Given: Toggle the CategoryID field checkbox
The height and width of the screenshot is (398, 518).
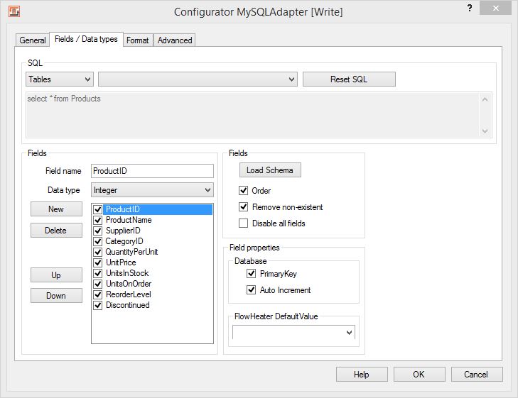Looking at the screenshot, I should 98,241.
